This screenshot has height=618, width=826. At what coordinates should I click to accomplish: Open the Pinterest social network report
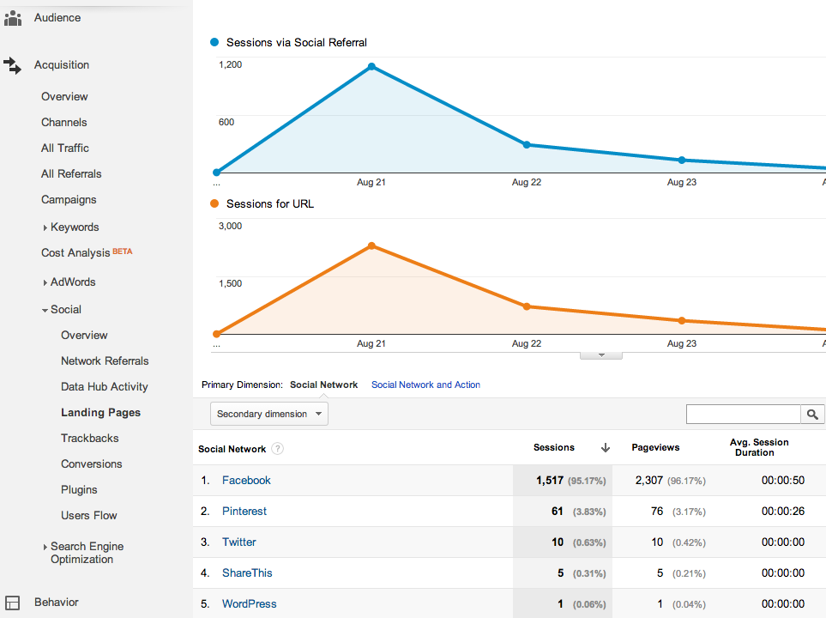click(x=244, y=511)
